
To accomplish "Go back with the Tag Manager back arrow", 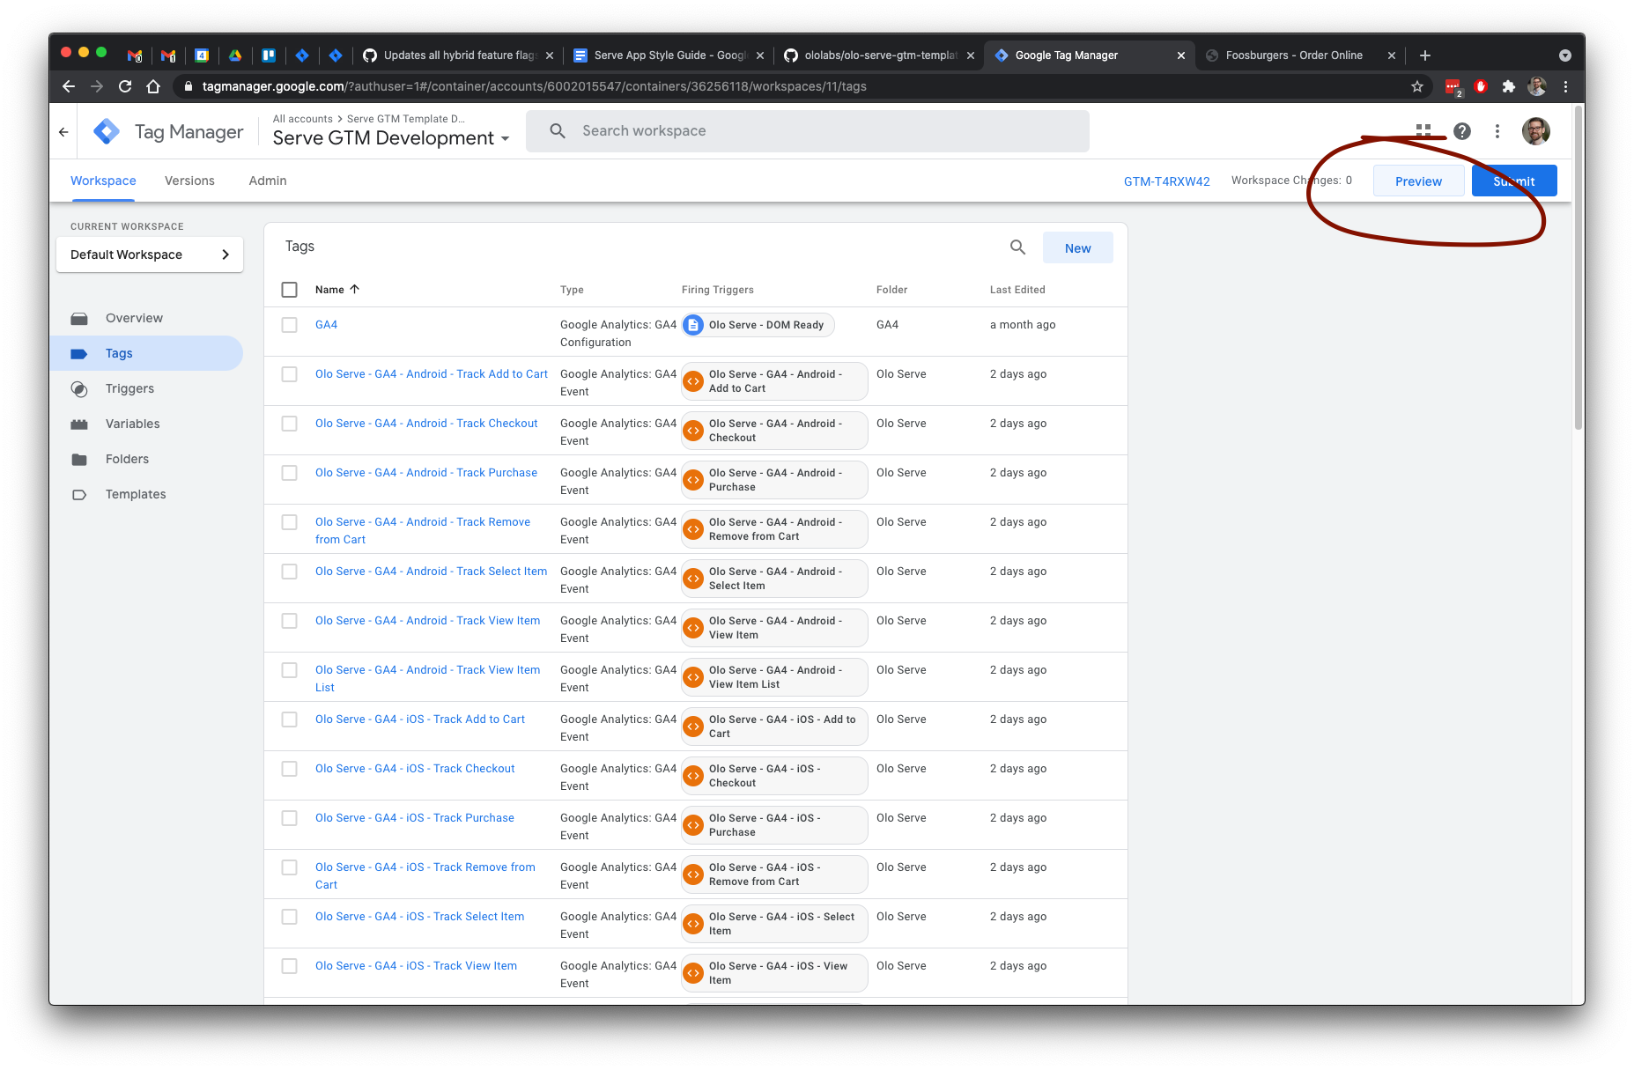I will (x=63, y=132).
